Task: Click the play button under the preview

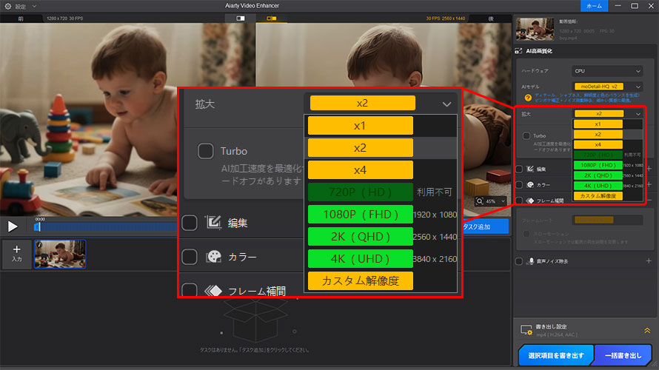Action: [x=13, y=226]
